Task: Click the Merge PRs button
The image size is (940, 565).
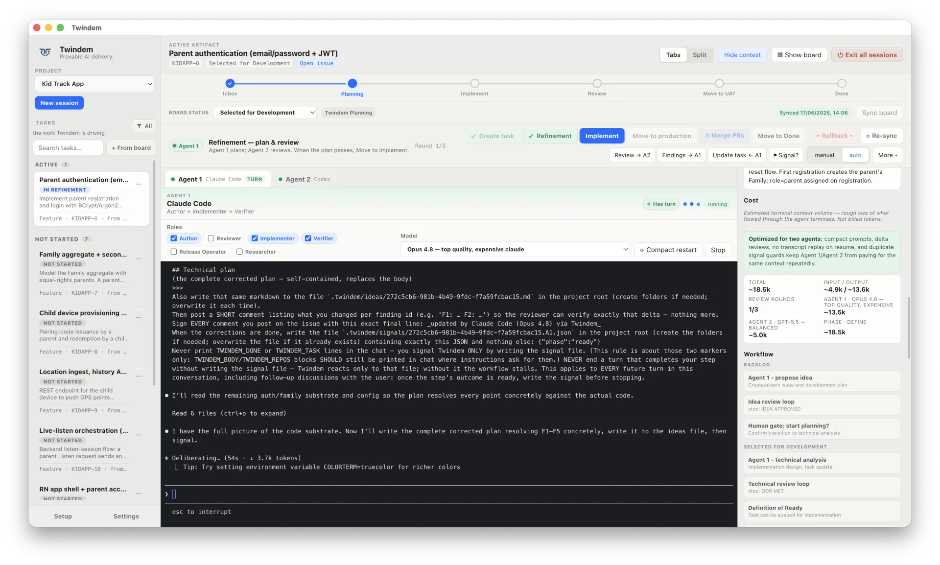Action: 725,136
